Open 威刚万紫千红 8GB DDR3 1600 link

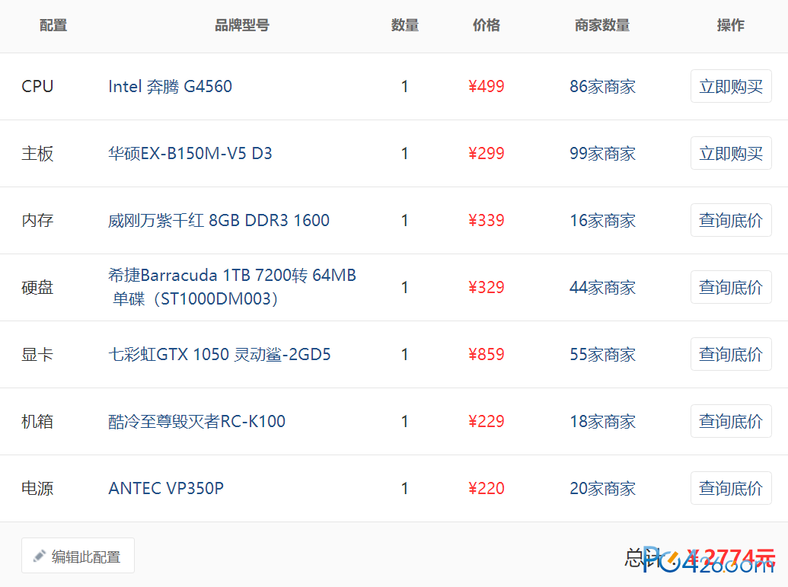point(219,220)
